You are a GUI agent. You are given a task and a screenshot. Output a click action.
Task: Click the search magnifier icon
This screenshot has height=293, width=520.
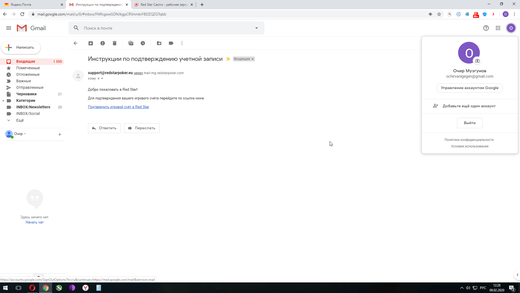[x=76, y=28]
